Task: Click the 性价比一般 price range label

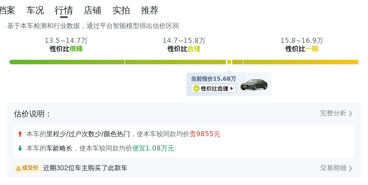Action: point(302,49)
